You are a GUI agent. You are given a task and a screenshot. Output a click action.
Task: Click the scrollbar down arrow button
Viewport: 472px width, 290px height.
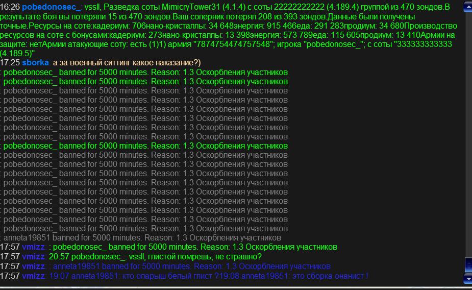468,278
